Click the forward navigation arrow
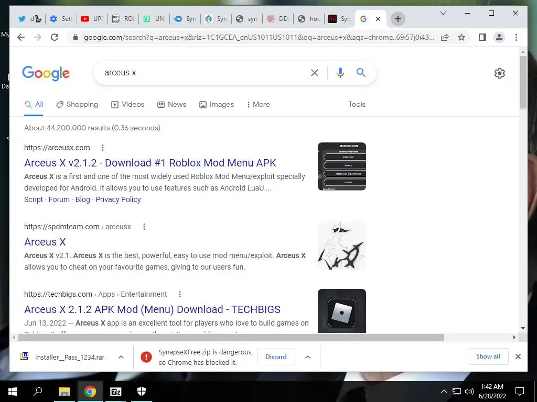This screenshot has width=537, height=402. click(x=38, y=37)
